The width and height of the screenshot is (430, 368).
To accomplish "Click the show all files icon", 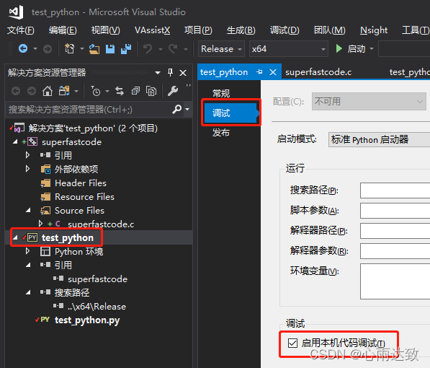I will click(151, 91).
